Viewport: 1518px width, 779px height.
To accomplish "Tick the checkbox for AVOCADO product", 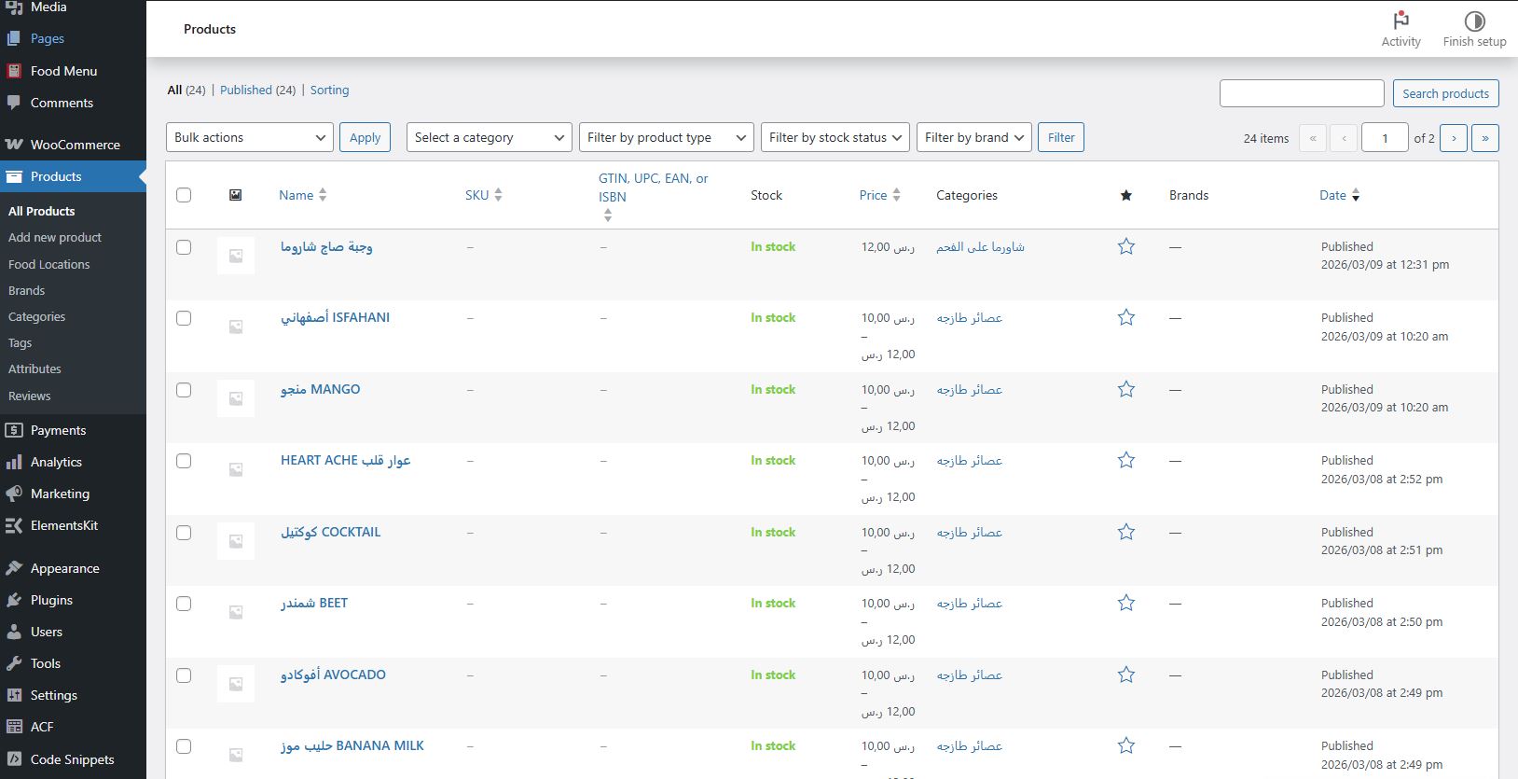I will pyautogui.click(x=184, y=675).
